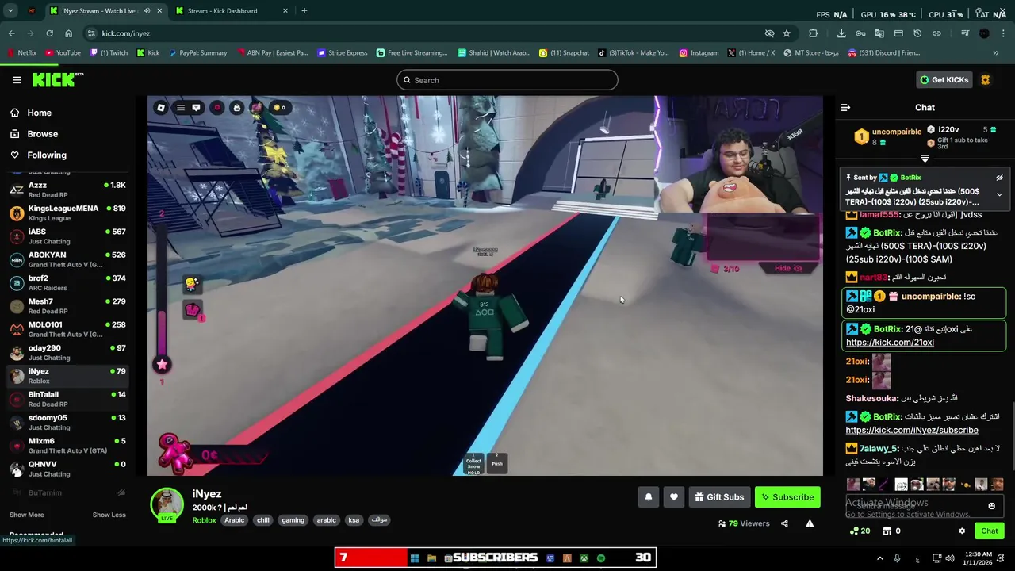The width and height of the screenshot is (1015, 571).
Task: Open Browse in Kick sidebar
Action: click(42, 134)
